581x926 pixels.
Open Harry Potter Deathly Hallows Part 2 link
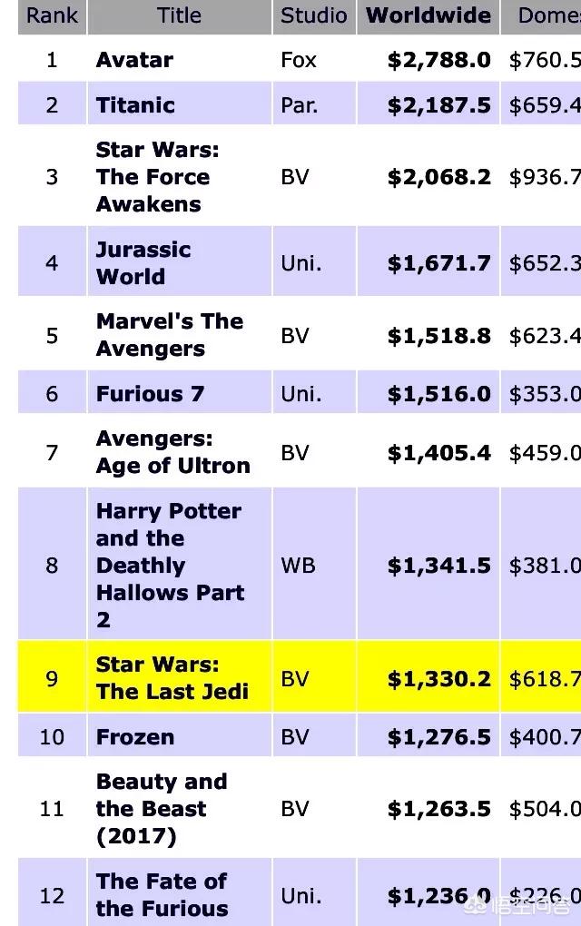point(170,566)
